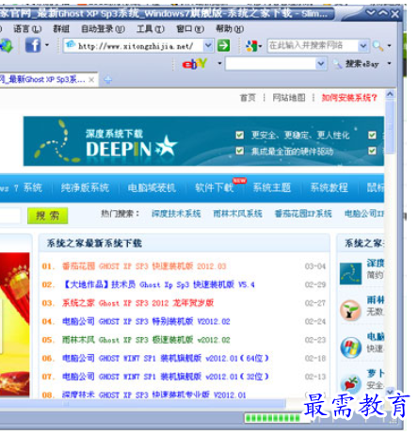
Task: Expand the arrow beside the magnifier icon
Action: coord(389,46)
